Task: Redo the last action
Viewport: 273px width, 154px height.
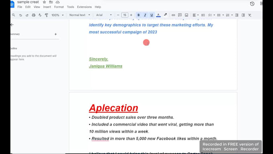Action: pyautogui.click(x=27, y=15)
